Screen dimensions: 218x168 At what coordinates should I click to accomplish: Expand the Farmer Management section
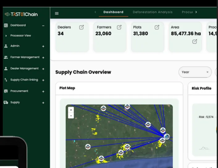(x=43, y=57)
